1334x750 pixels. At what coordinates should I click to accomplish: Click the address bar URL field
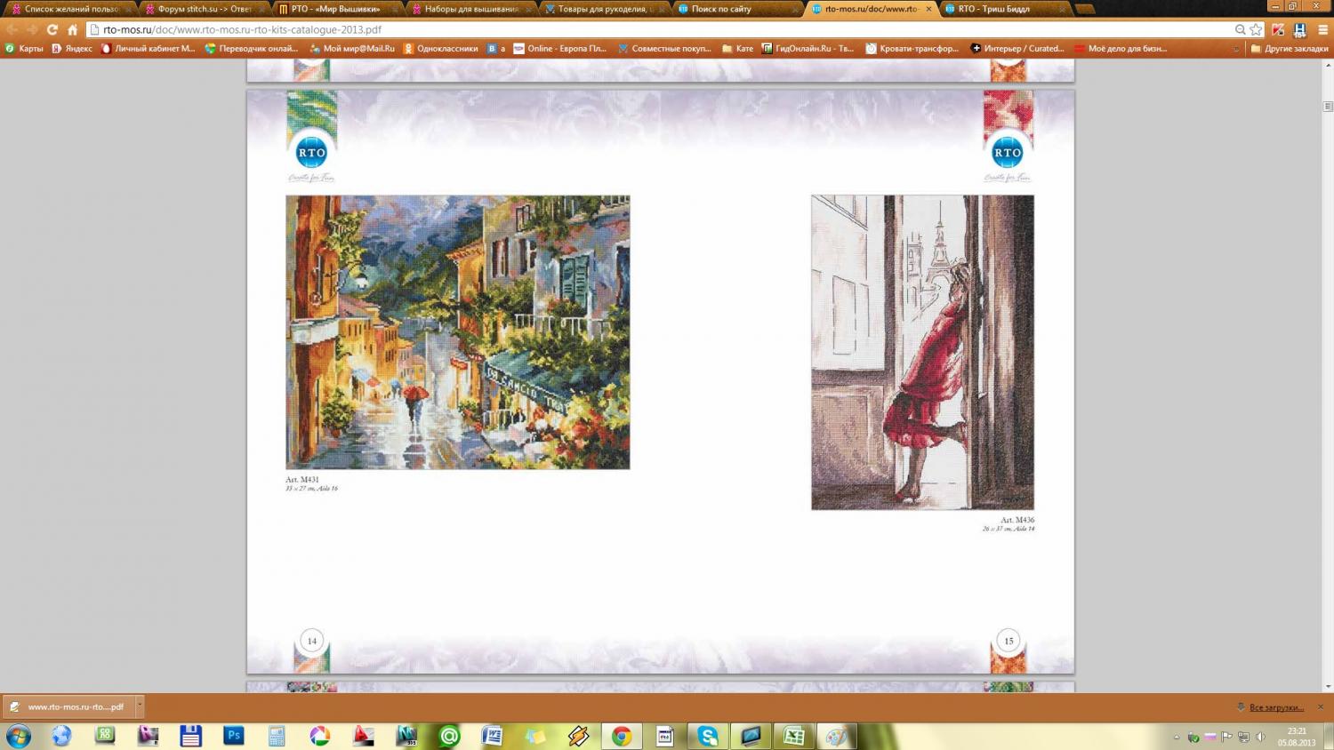[623, 29]
